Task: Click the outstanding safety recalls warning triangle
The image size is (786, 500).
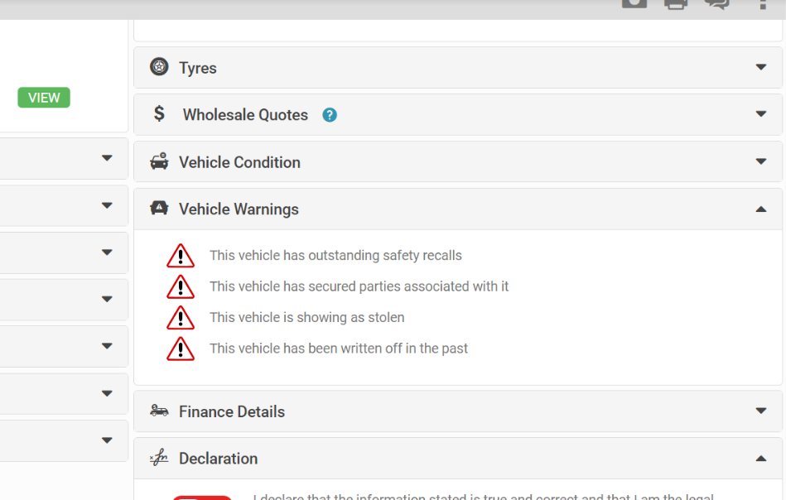Action: [x=181, y=256]
